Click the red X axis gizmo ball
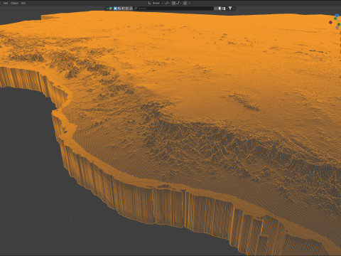The height and width of the screenshot is (256, 341). point(330,22)
